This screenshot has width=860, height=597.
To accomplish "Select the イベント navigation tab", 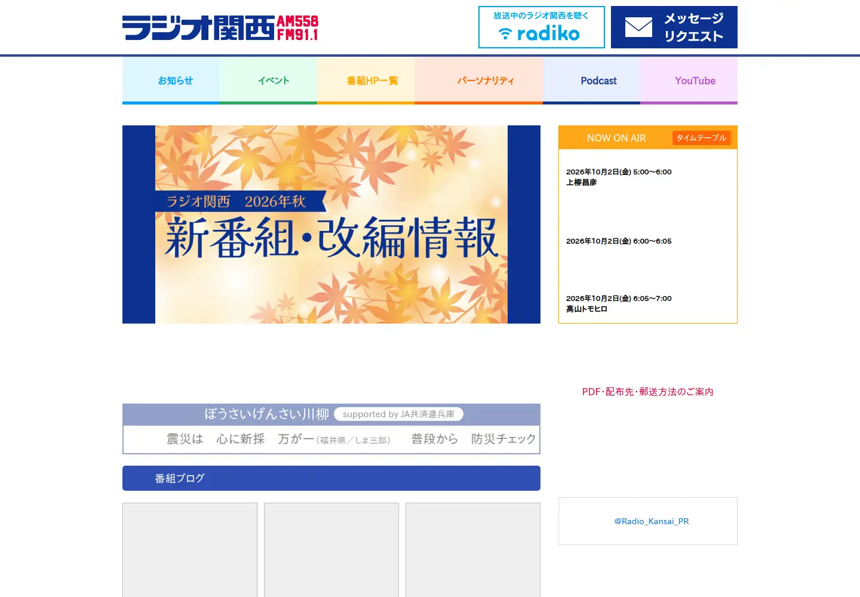I will (x=268, y=81).
